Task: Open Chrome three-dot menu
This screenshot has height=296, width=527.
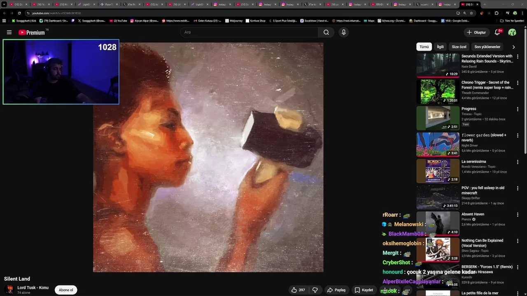Action: tap(522, 13)
